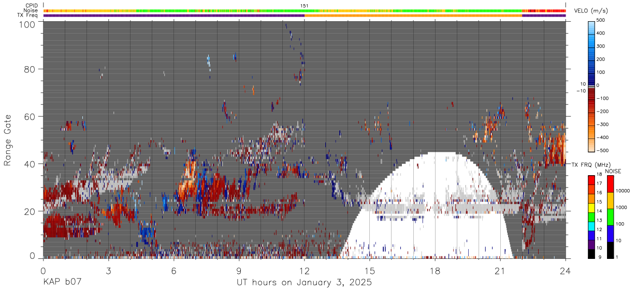
Task: Click the y-axis tick label 100
Action: click(x=28, y=24)
